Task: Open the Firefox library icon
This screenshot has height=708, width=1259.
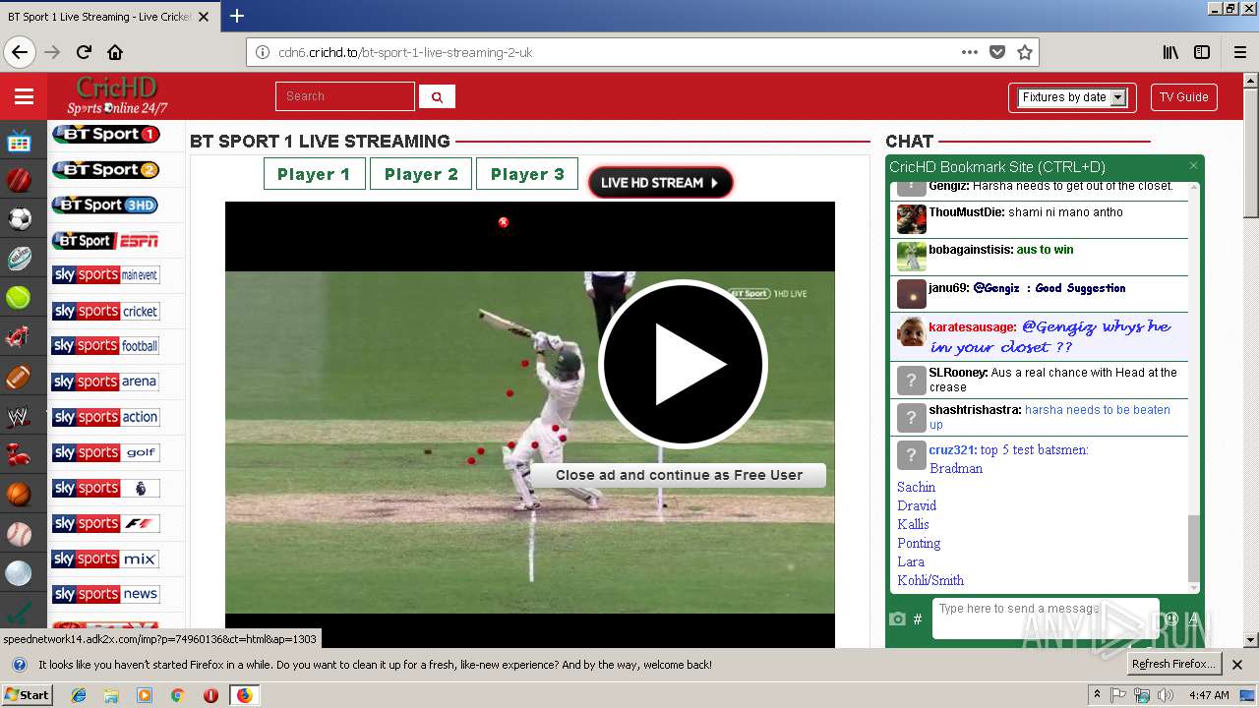Action: (1170, 52)
